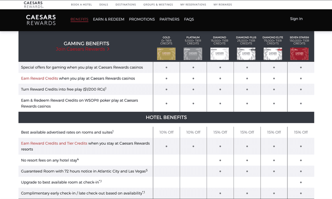Click the Gold column 10% Off cell
This screenshot has width=332, height=199.
tap(166, 132)
